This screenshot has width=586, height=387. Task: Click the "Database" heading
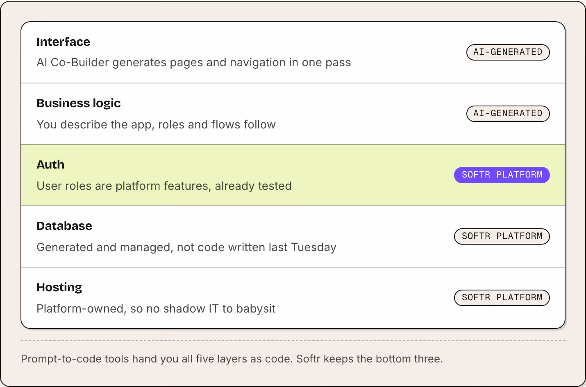coord(64,226)
